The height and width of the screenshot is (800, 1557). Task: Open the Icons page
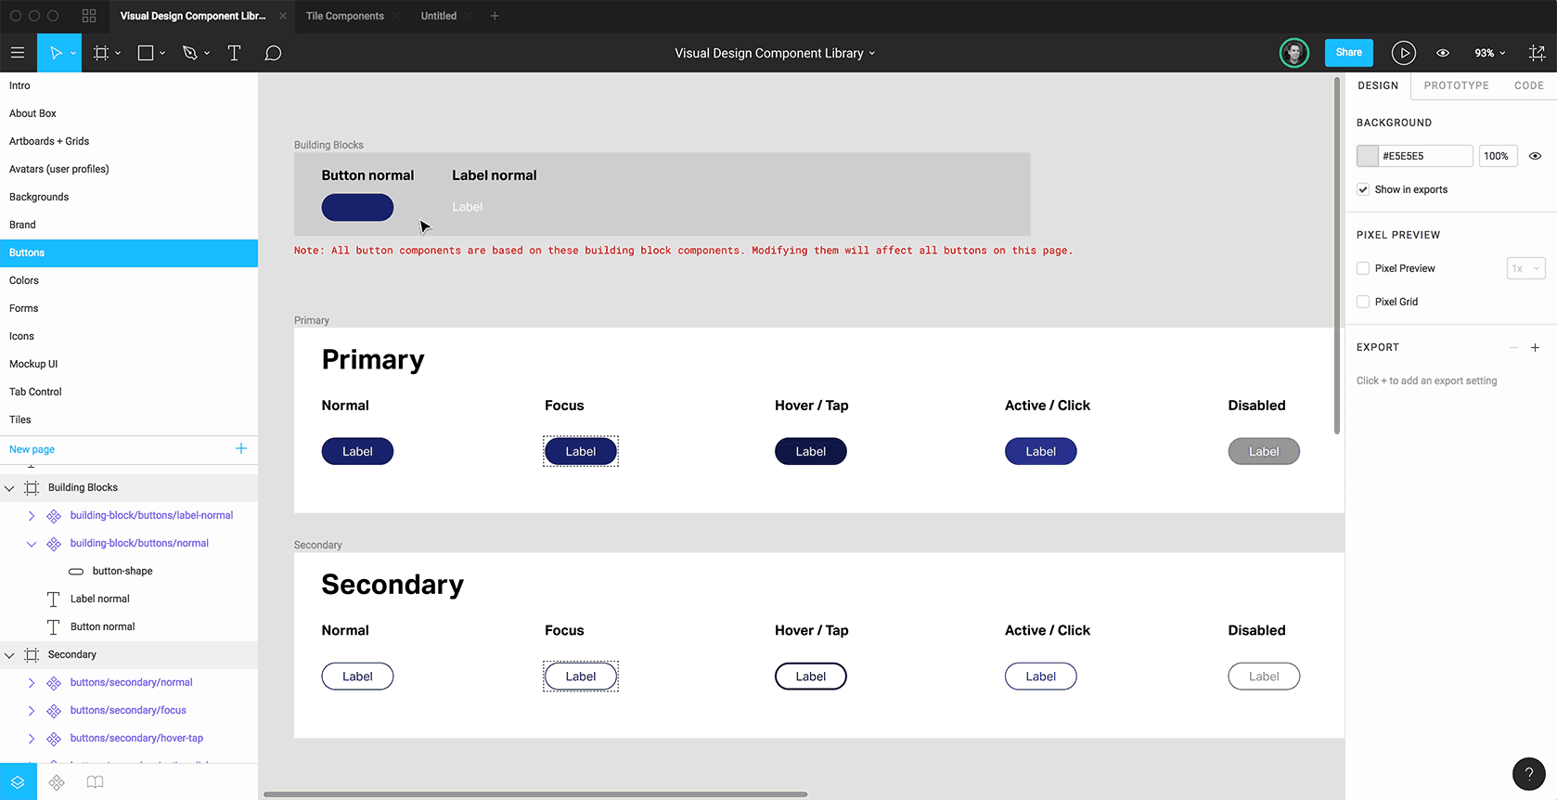point(129,336)
